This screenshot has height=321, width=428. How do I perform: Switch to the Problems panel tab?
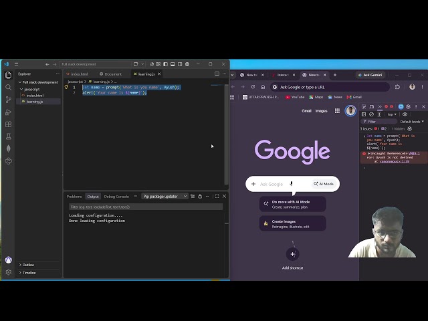click(74, 197)
